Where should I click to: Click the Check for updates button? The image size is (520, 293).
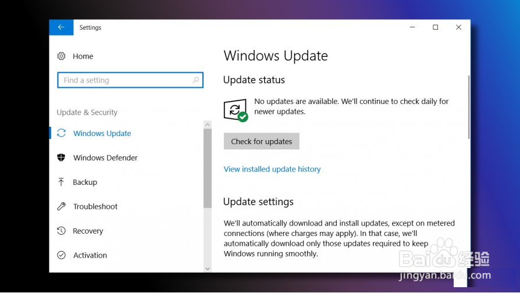(x=261, y=141)
